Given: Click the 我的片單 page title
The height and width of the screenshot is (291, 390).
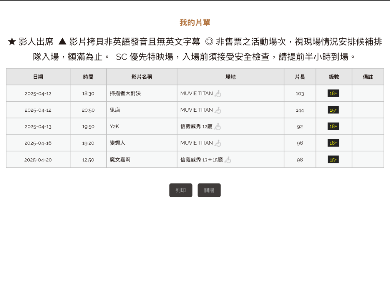Looking at the screenshot, I should tap(195, 22).
